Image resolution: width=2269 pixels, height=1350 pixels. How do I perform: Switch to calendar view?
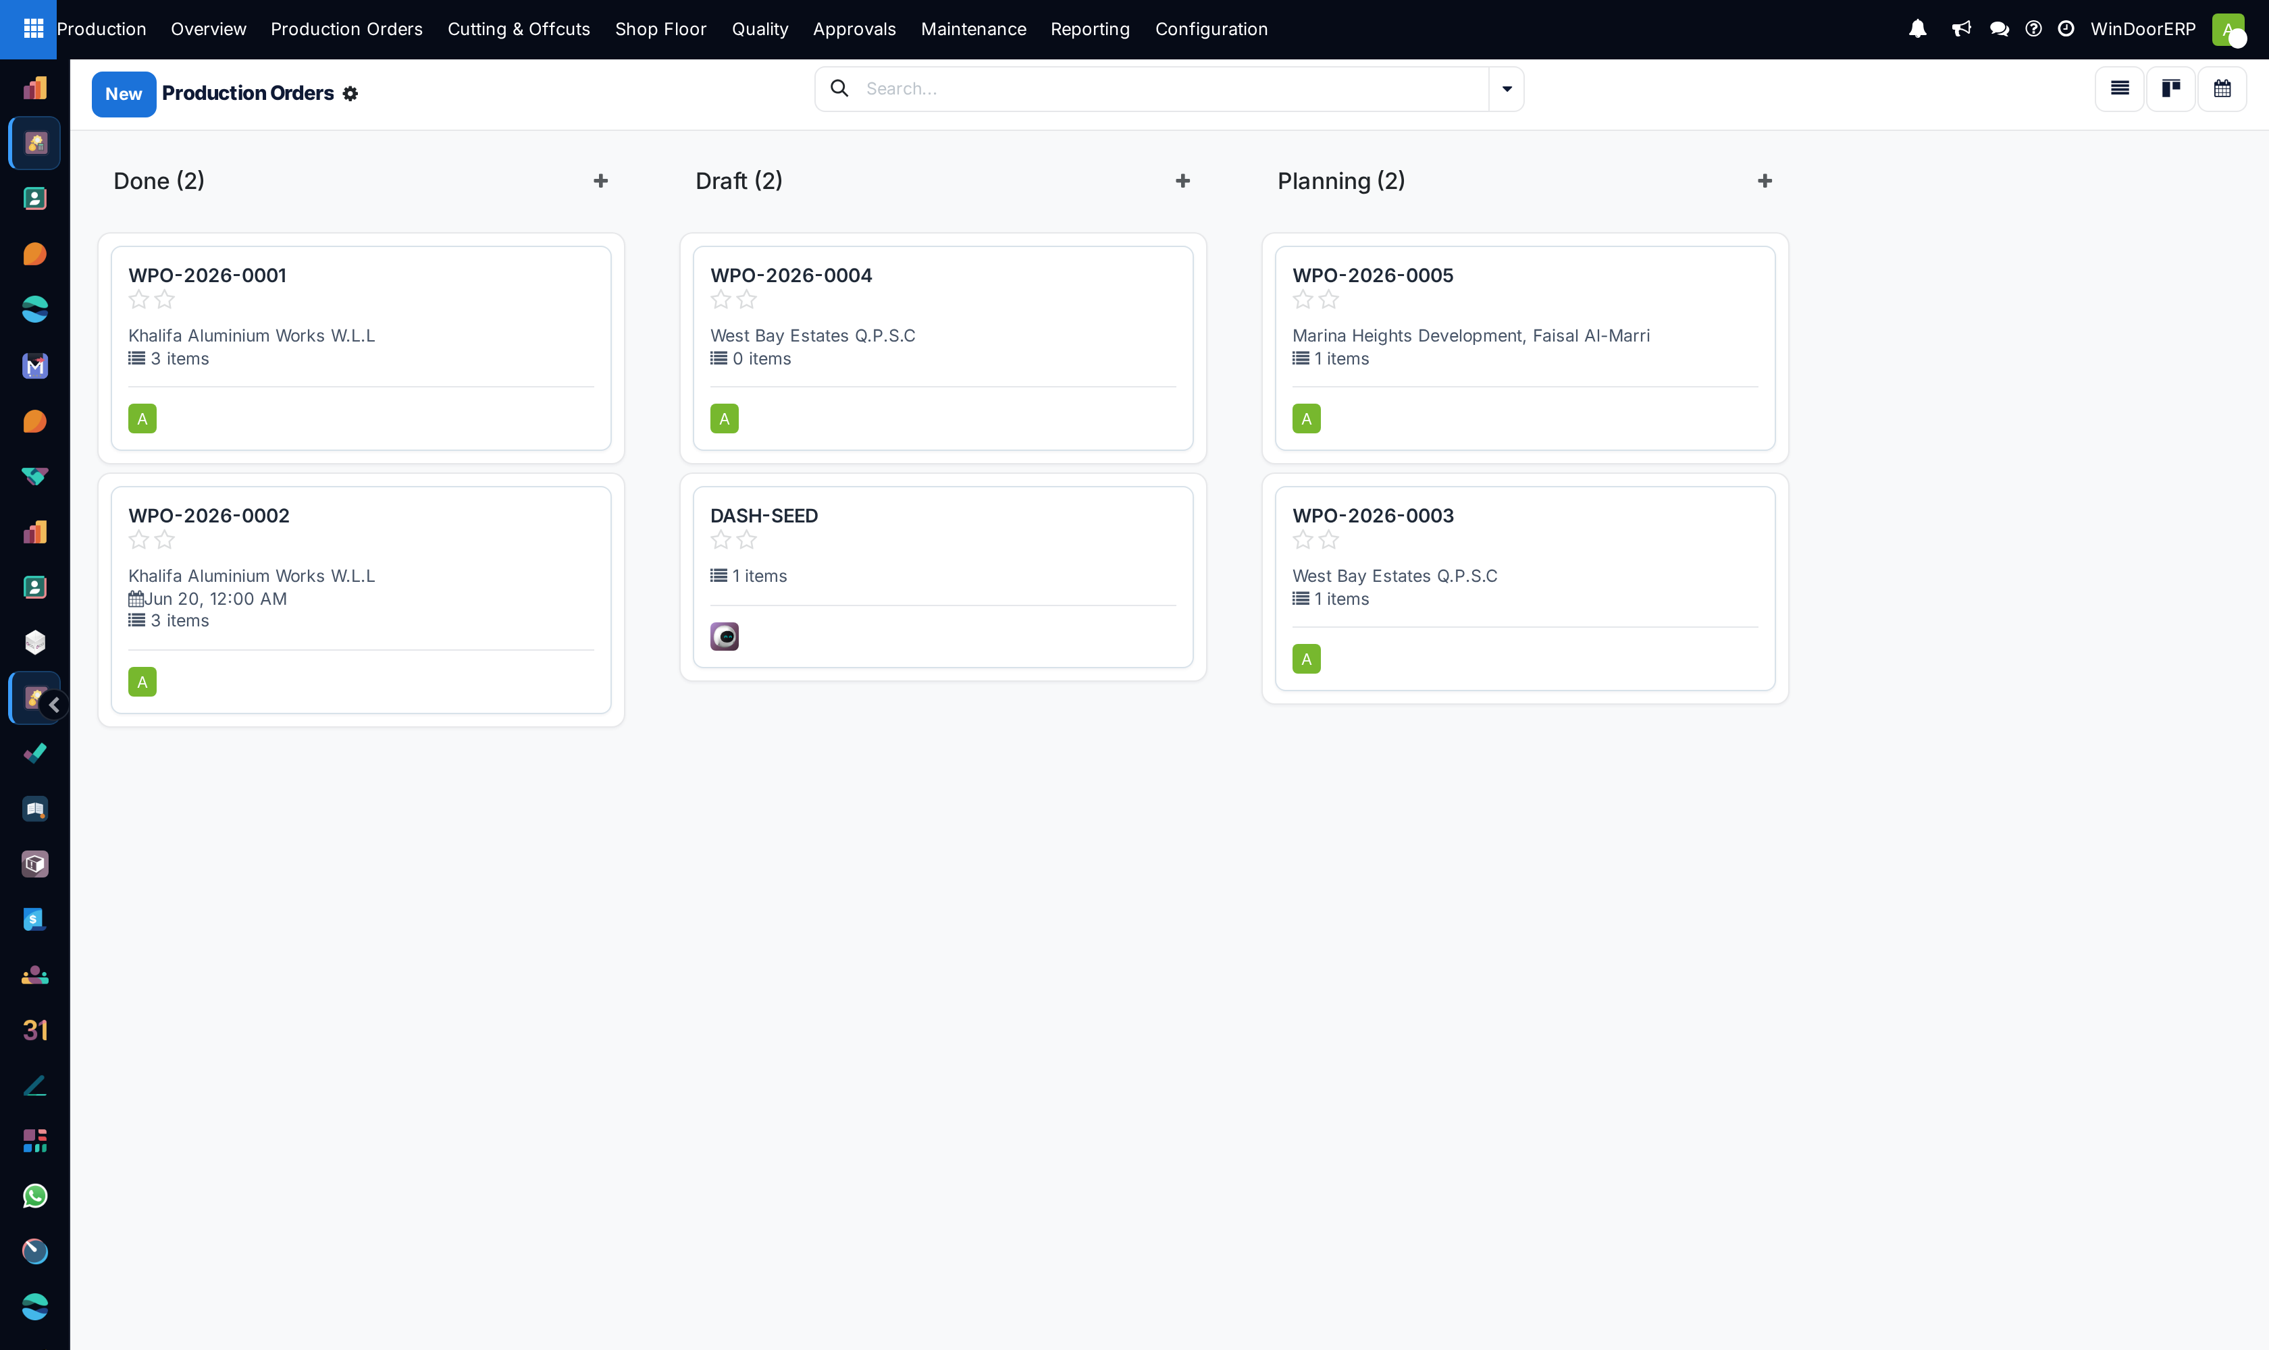[x=2222, y=89]
